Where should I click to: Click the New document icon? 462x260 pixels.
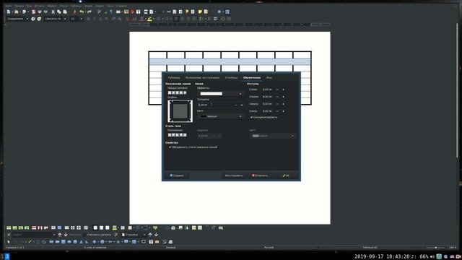pos(9,12)
